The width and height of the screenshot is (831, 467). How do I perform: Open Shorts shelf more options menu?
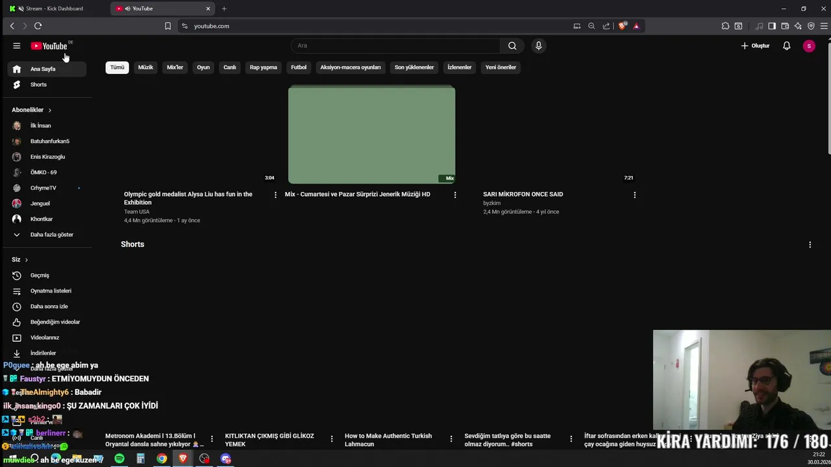tap(810, 245)
